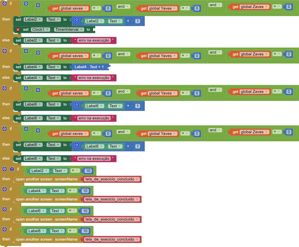Select the open another screen block under Label4 = 10
The height and width of the screenshot is (247, 299).
pyautogui.click(x=33, y=199)
